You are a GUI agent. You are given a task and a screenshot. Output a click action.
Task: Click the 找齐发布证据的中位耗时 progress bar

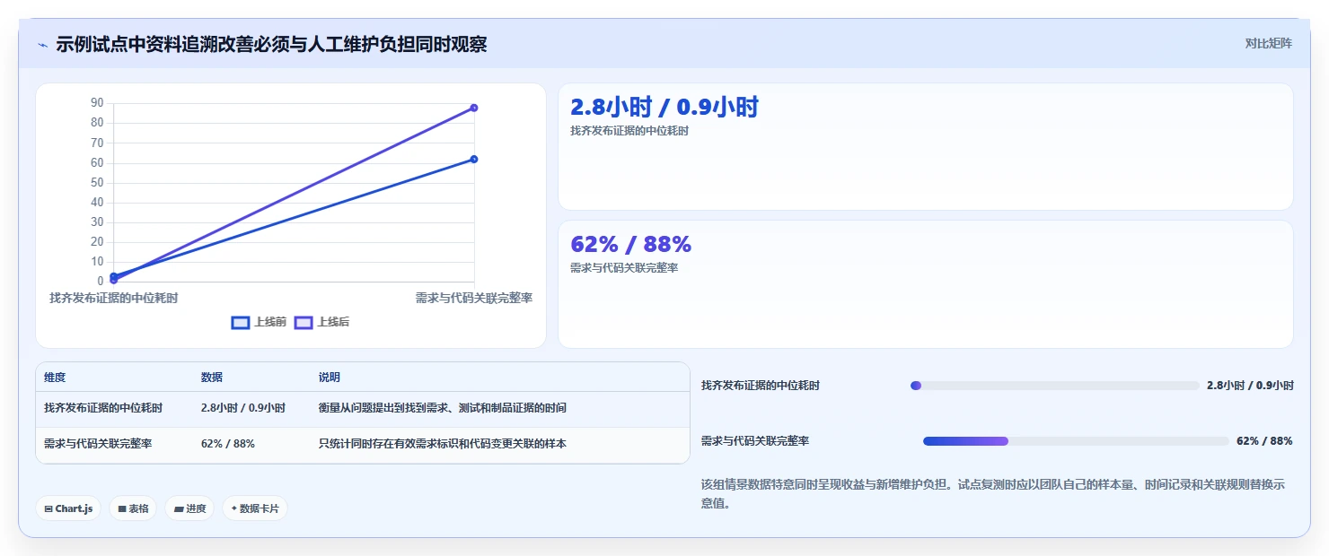click(1055, 386)
